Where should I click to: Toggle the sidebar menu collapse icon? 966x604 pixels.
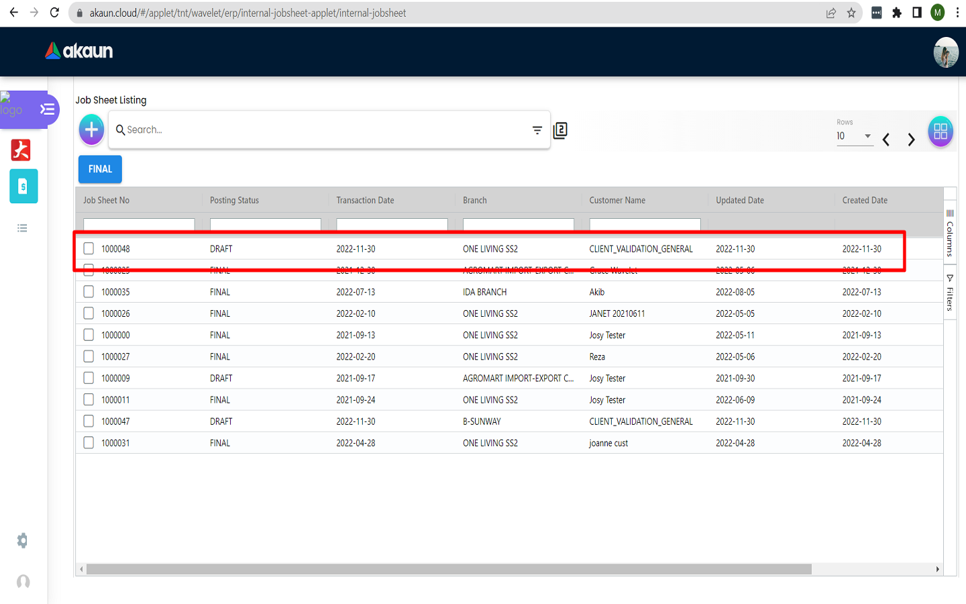pos(47,109)
